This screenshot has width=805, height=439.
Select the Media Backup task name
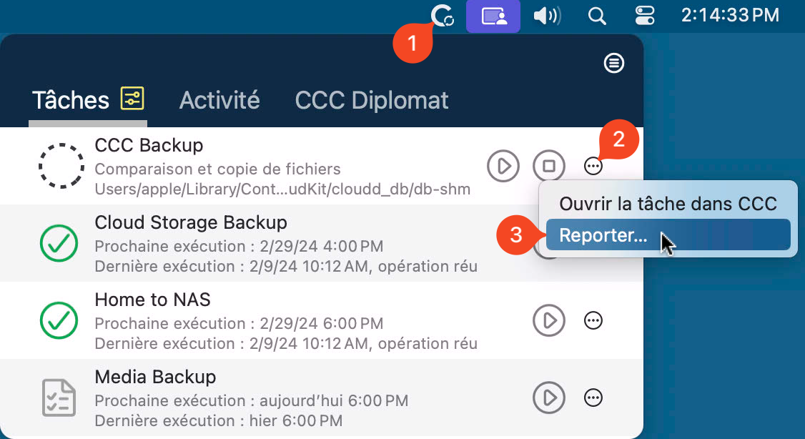(x=155, y=377)
